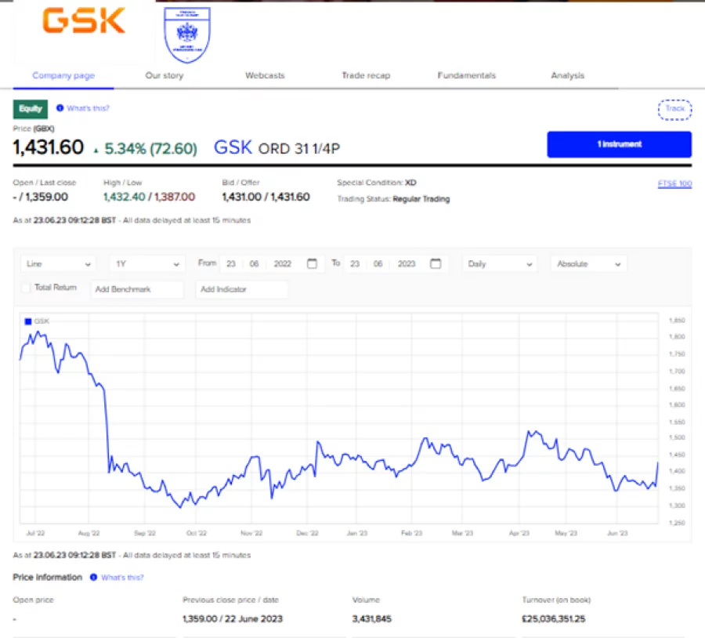This screenshot has height=638, width=705.
Task: Click the Add Benchmark input field
Action: (137, 289)
